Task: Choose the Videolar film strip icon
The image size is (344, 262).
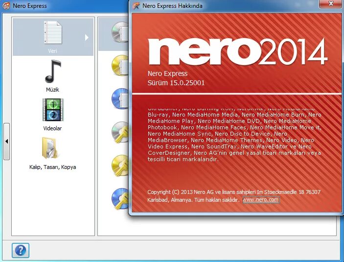Action: pyautogui.click(x=53, y=110)
